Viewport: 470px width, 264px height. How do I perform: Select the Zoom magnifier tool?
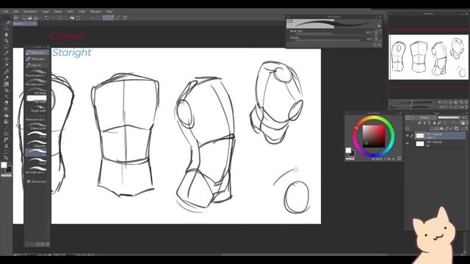(x=7, y=29)
